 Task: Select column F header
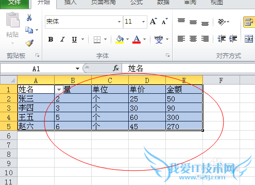pyautogui.click(x=221, y=80)
